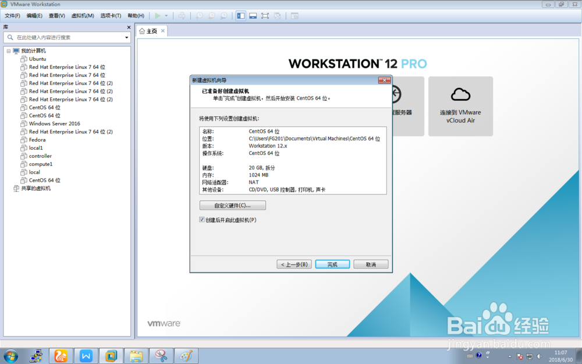Collapse the 我的计算机 tree node
This screenshot has height=364, width=582.
(x=9, y=51)
